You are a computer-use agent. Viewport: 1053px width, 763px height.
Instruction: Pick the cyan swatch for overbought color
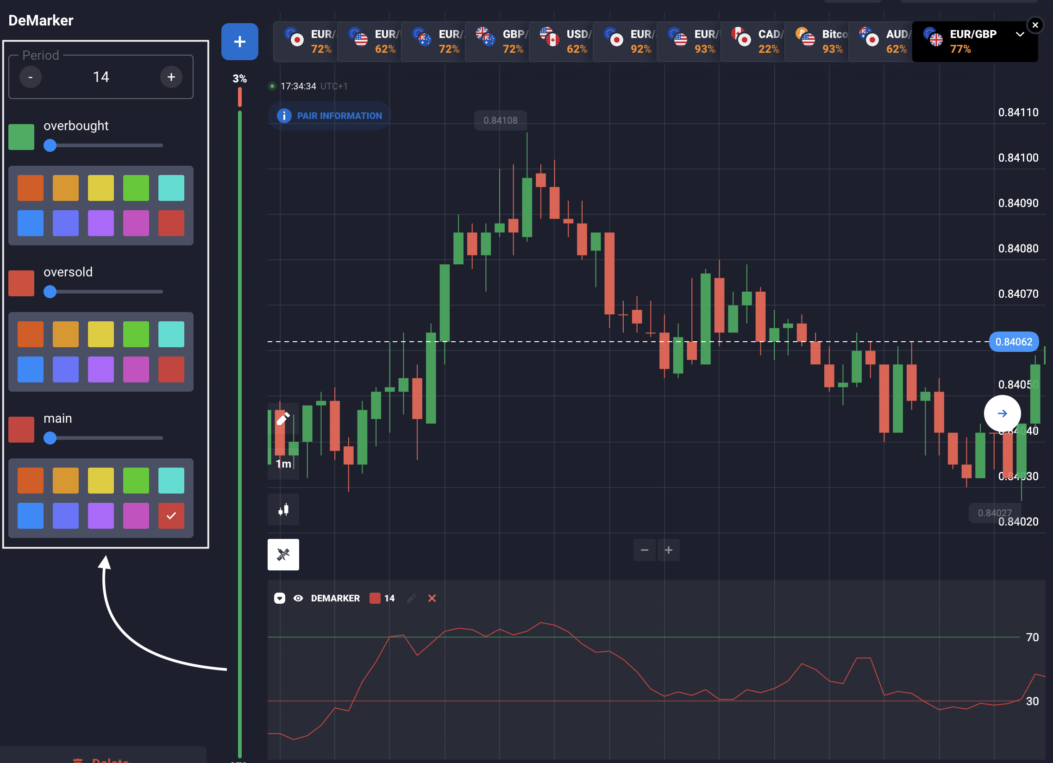point(171,188)
